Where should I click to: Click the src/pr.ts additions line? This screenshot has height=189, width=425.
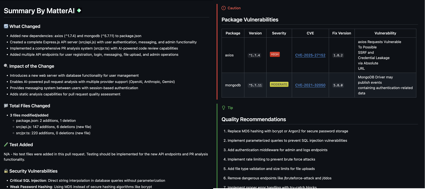[53, 133]
